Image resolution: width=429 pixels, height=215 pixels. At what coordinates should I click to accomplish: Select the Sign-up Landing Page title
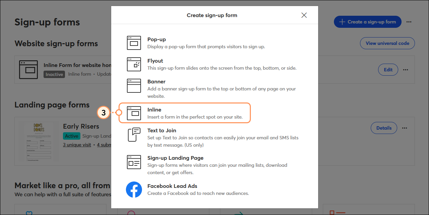point(175,158)
